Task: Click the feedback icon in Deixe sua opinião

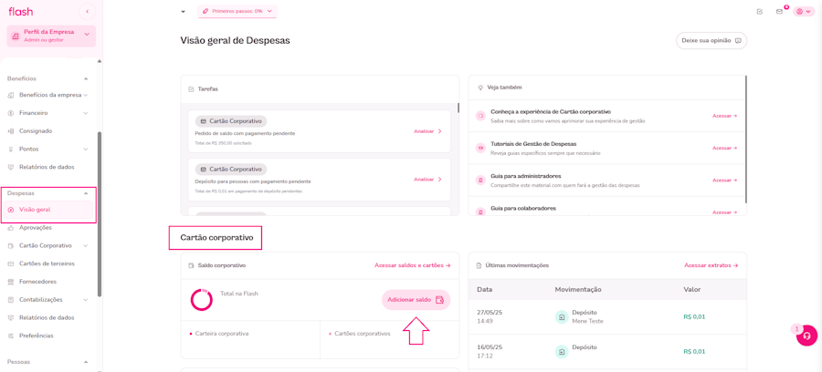Action: (x=738, y=40)
